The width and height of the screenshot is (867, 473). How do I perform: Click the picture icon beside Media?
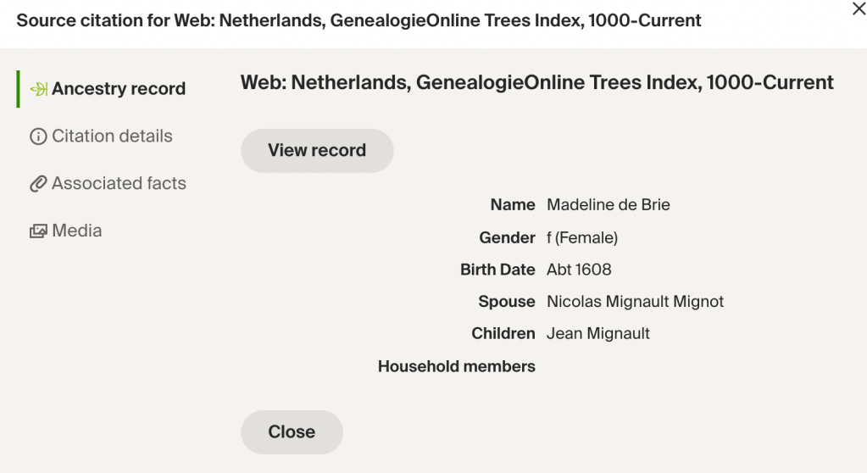click(x=38, y=231)
